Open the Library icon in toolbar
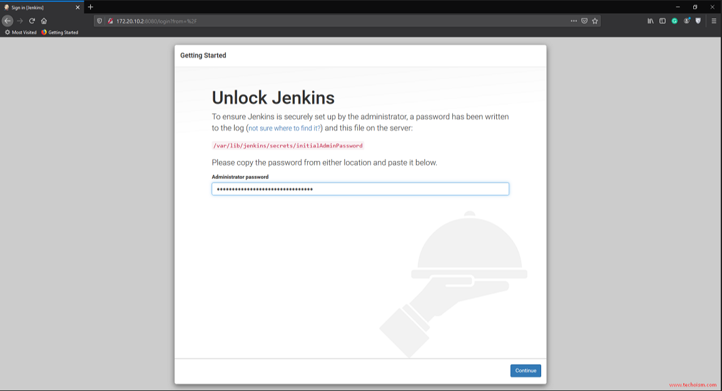This screenshot has width=722, height=391. (651, 21)
